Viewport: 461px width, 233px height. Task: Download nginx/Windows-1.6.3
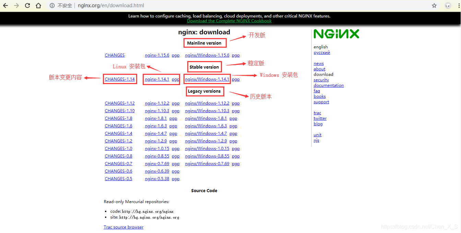(206, 126)
